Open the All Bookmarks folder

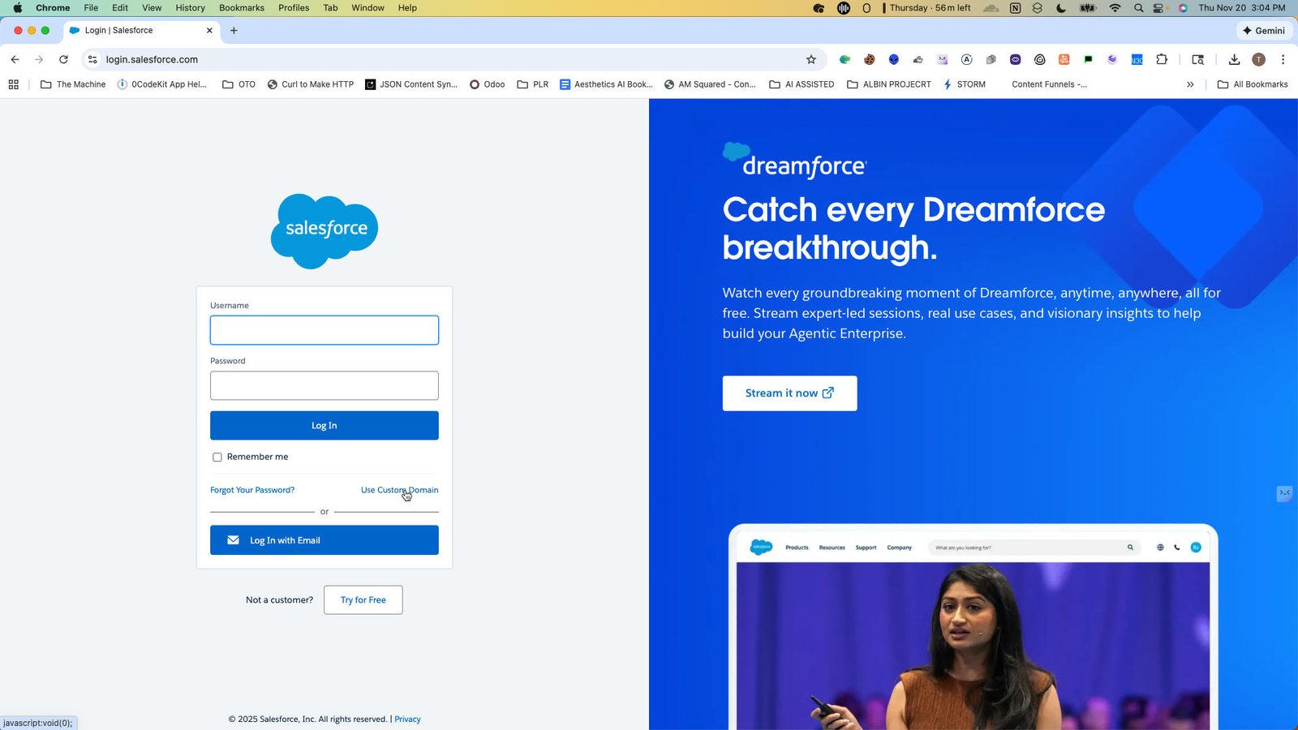[x=1253, y=84]
